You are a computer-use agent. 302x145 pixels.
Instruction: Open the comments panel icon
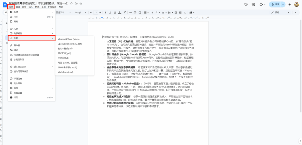click(x=253, y=4)
